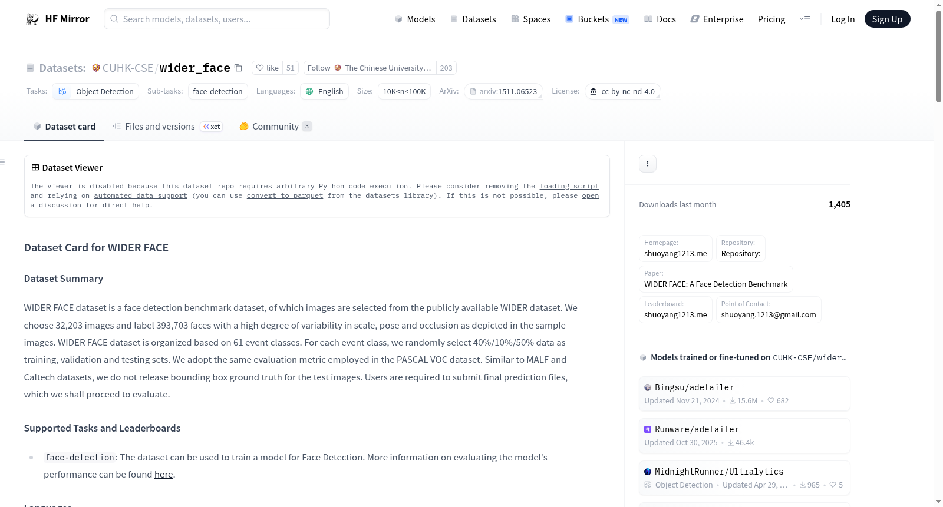Click the Repository field in sidebar
The height and width of the screenshot is (507, 943).
741,248
